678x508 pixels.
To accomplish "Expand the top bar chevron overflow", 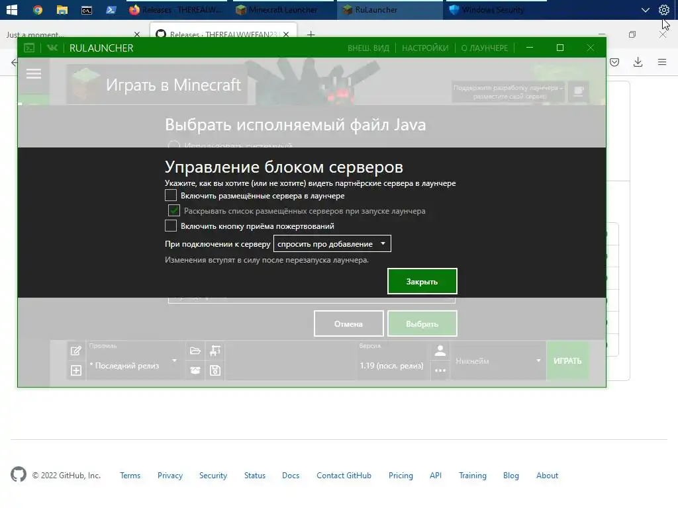I will 645,9.
